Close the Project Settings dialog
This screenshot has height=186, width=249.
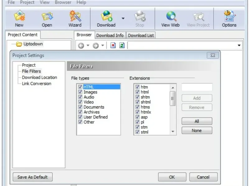(213, 55)
